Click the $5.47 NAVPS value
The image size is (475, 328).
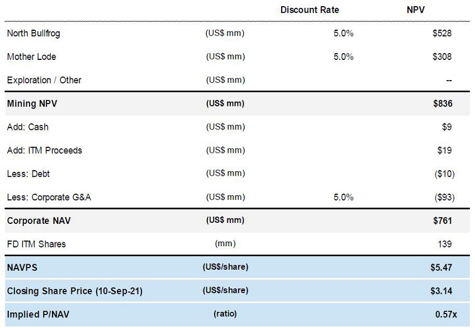pyautogui.click(x=440, y=268)
